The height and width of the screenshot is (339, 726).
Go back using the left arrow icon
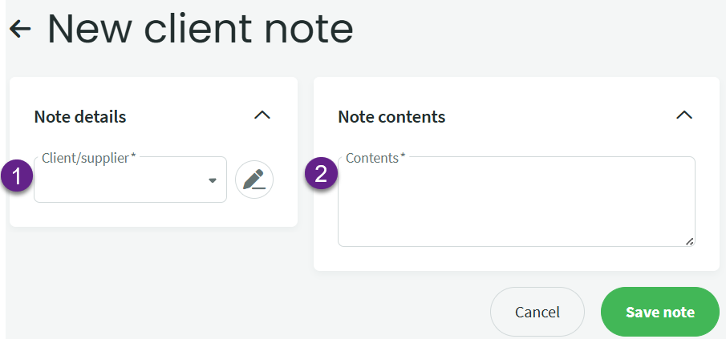coord(20,29)
